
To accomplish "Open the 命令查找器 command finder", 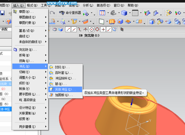I will click(x=70, y=13).
